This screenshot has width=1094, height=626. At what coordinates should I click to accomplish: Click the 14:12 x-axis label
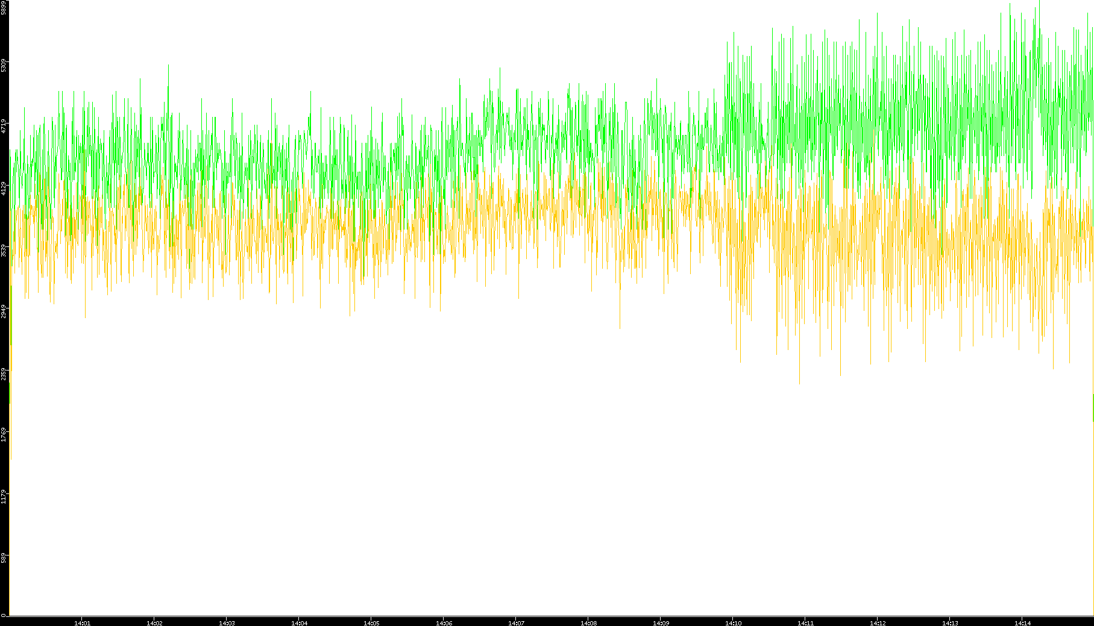click(x=878, y=623)
